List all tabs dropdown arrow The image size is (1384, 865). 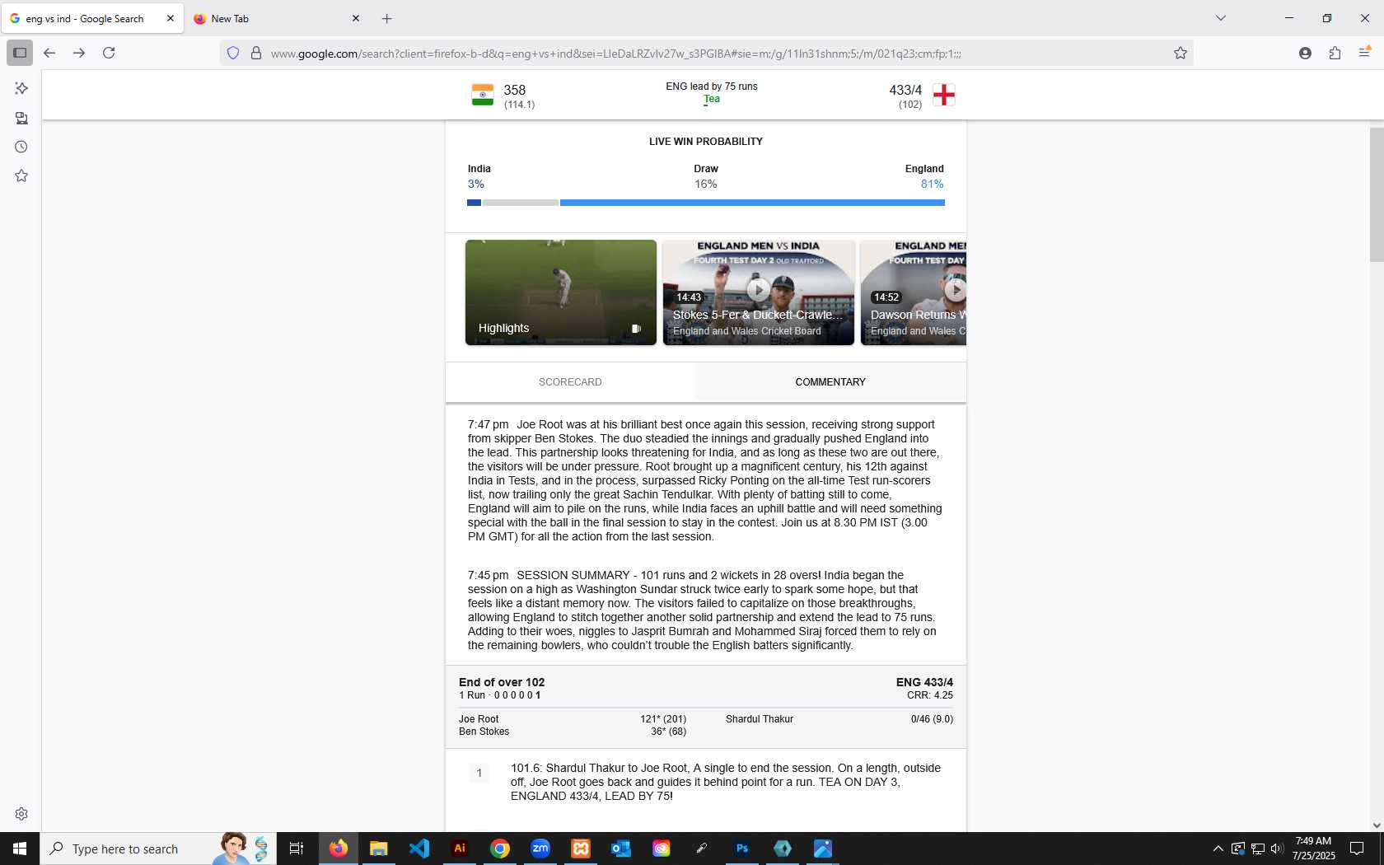tap(1221, 18)
